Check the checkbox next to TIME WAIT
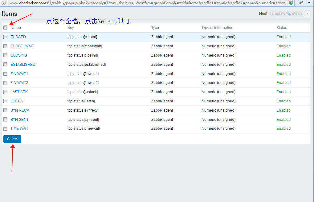This screenshot has width=314, height=202. (x=5, y=129)
